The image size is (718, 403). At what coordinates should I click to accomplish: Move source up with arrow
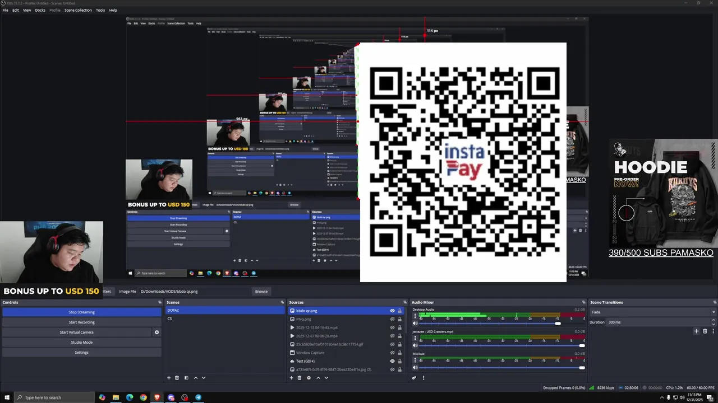click(318, 378)
